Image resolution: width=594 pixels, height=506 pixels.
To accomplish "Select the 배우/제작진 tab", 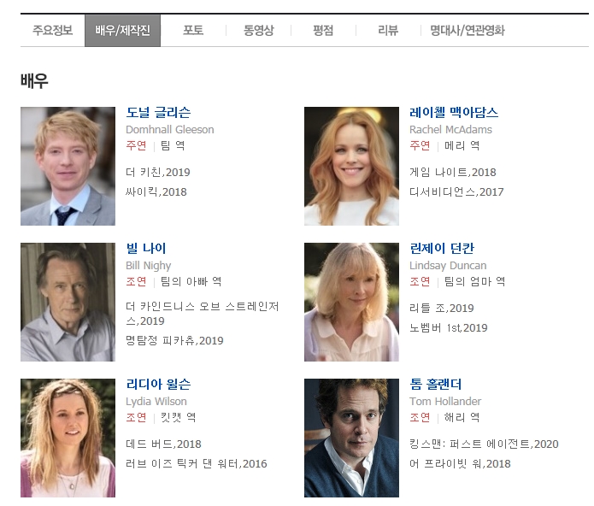I will [x=123, y=30].
